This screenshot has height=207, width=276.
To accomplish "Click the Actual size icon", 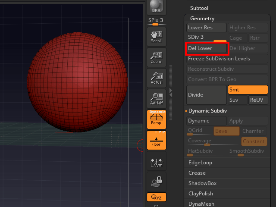I will pos(156,78).
